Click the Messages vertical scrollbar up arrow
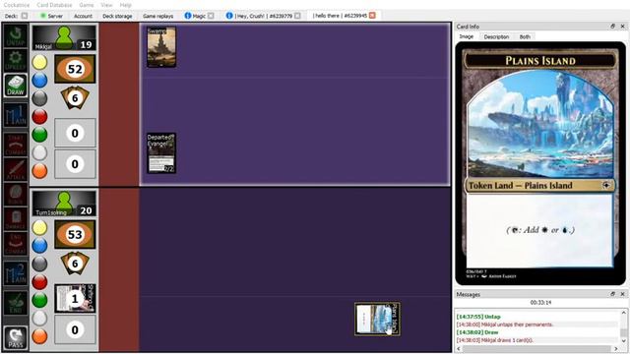630x354 pixels. 623,313
